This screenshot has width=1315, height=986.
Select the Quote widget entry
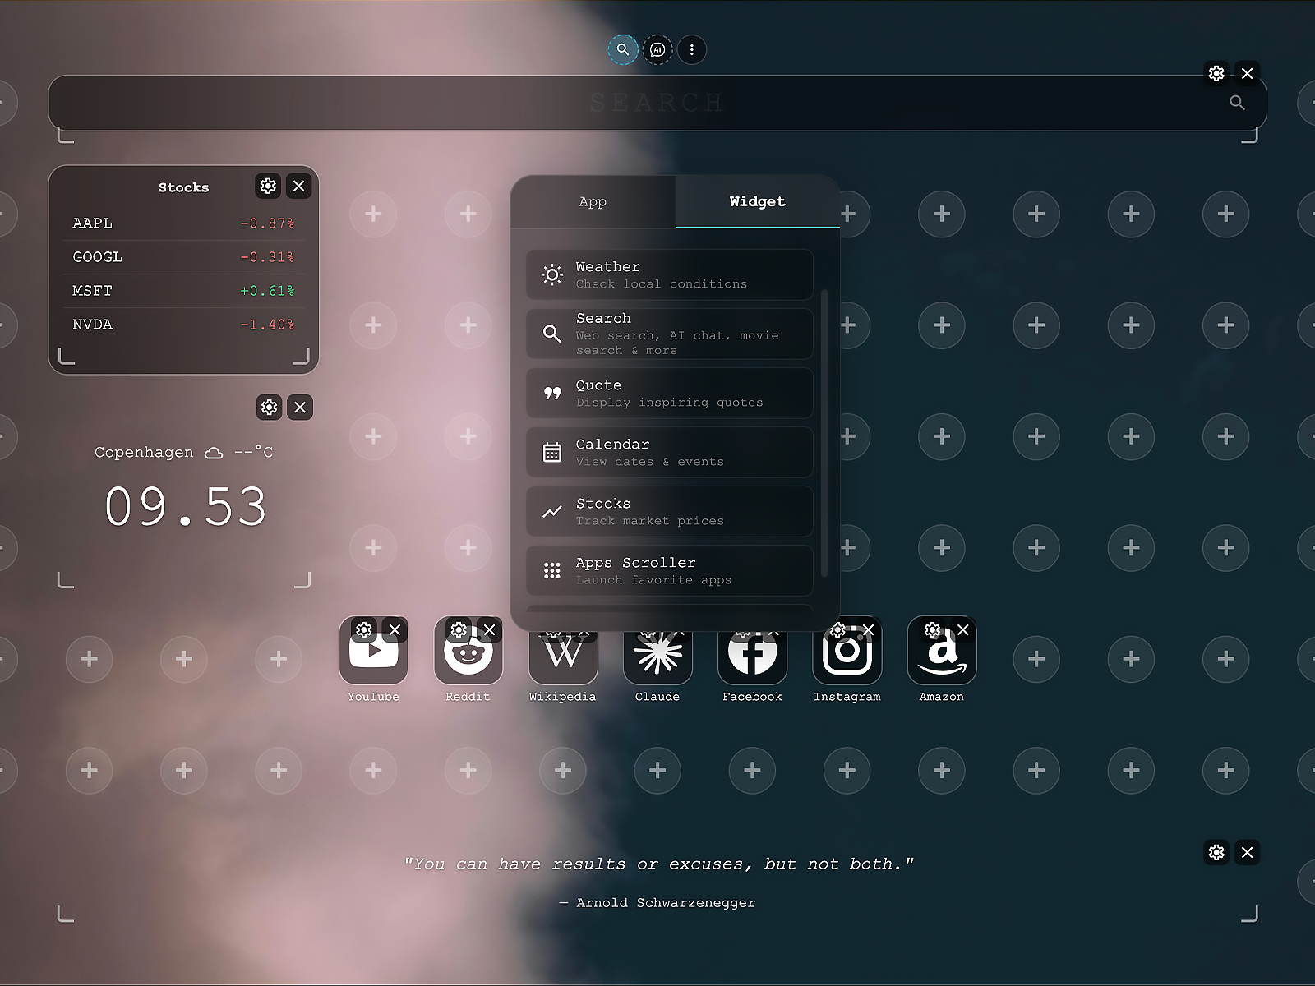(x=668, y=393)
